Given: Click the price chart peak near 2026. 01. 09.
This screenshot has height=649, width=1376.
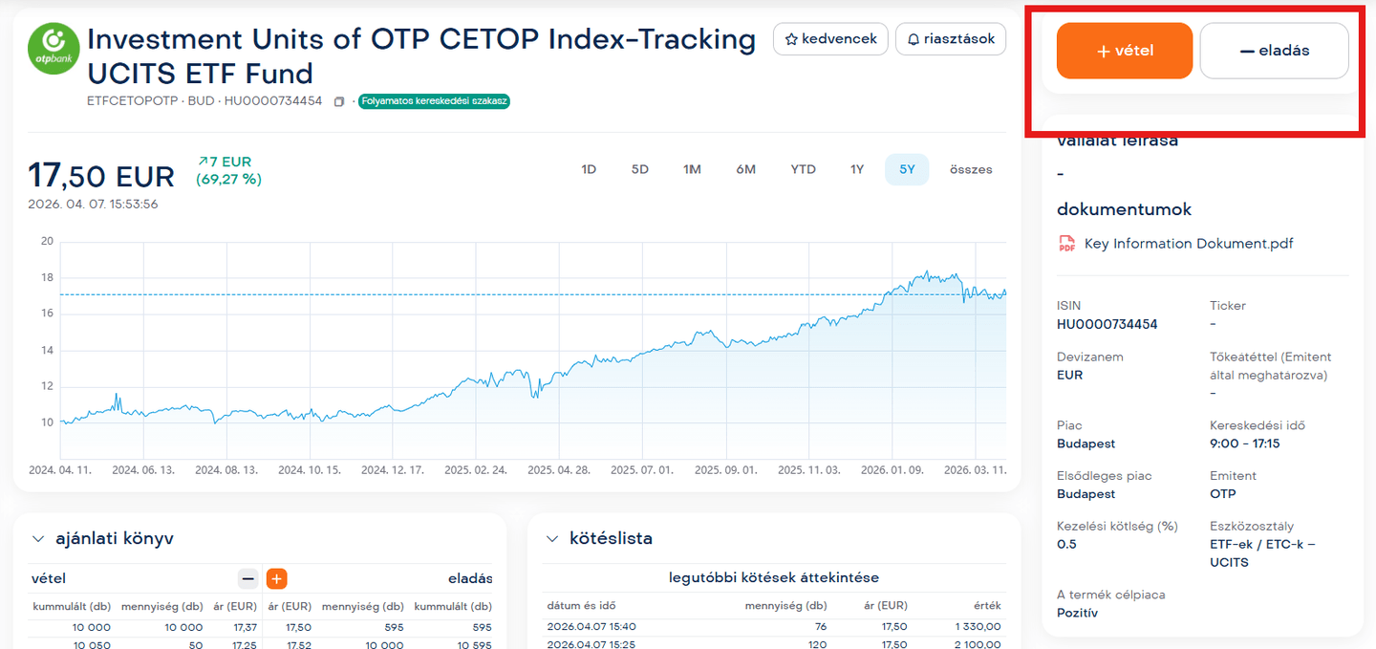Looking at the screenshot, I should tap(924, 273).
